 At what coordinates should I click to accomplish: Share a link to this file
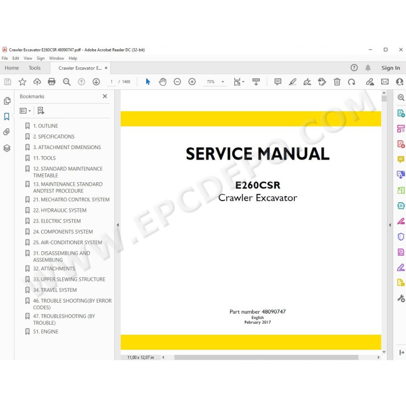(x=370, y=82)
